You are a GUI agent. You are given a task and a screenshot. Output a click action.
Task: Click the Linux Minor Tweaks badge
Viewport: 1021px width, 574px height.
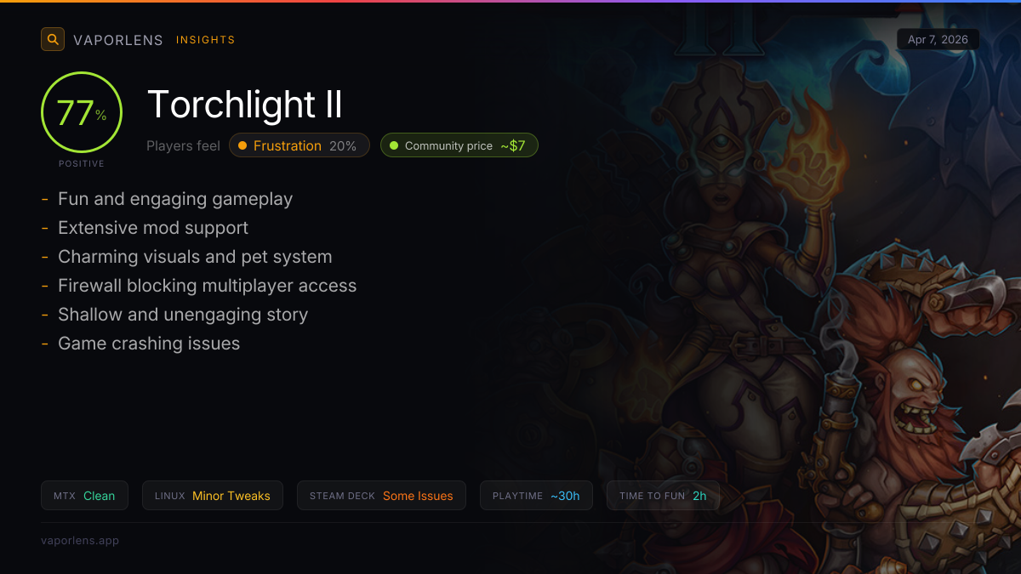pyautogui.click(x=213, y=496)
